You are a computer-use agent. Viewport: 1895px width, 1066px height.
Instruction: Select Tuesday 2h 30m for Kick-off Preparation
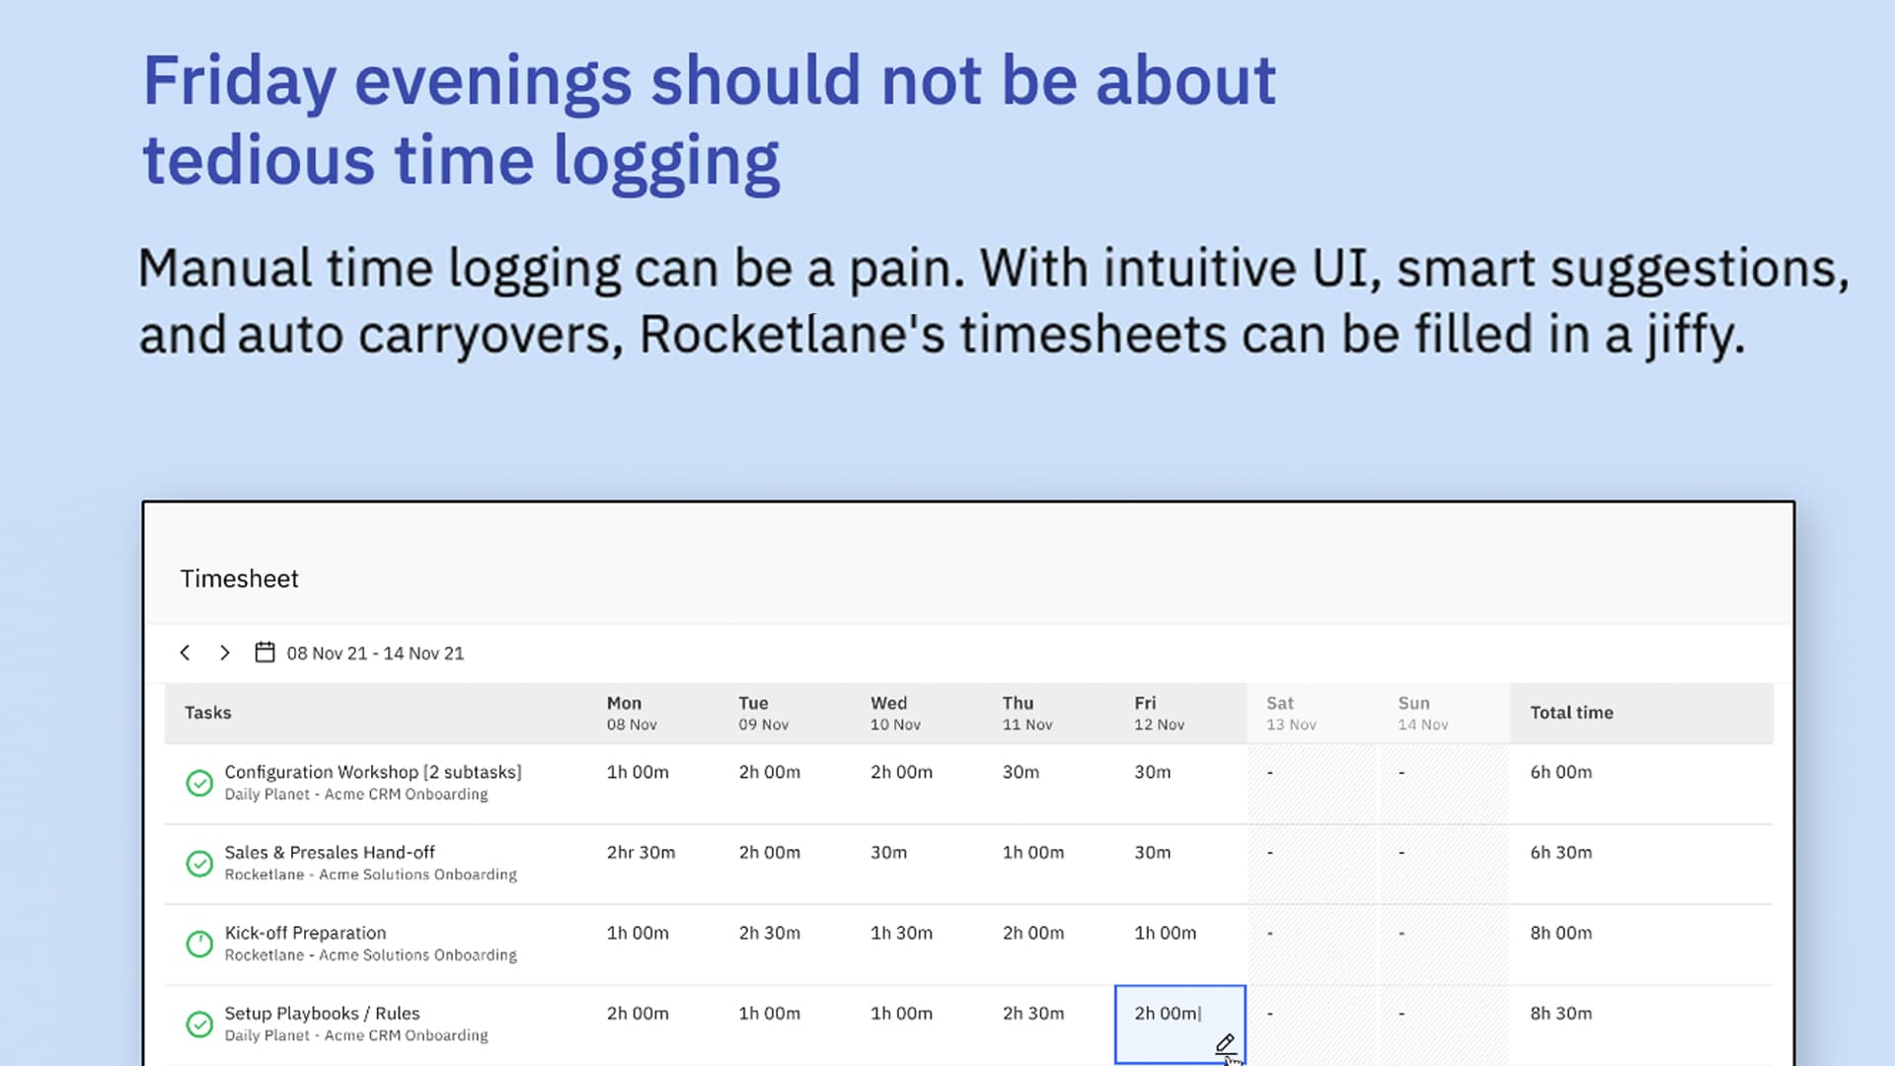(x=769, y=933)
